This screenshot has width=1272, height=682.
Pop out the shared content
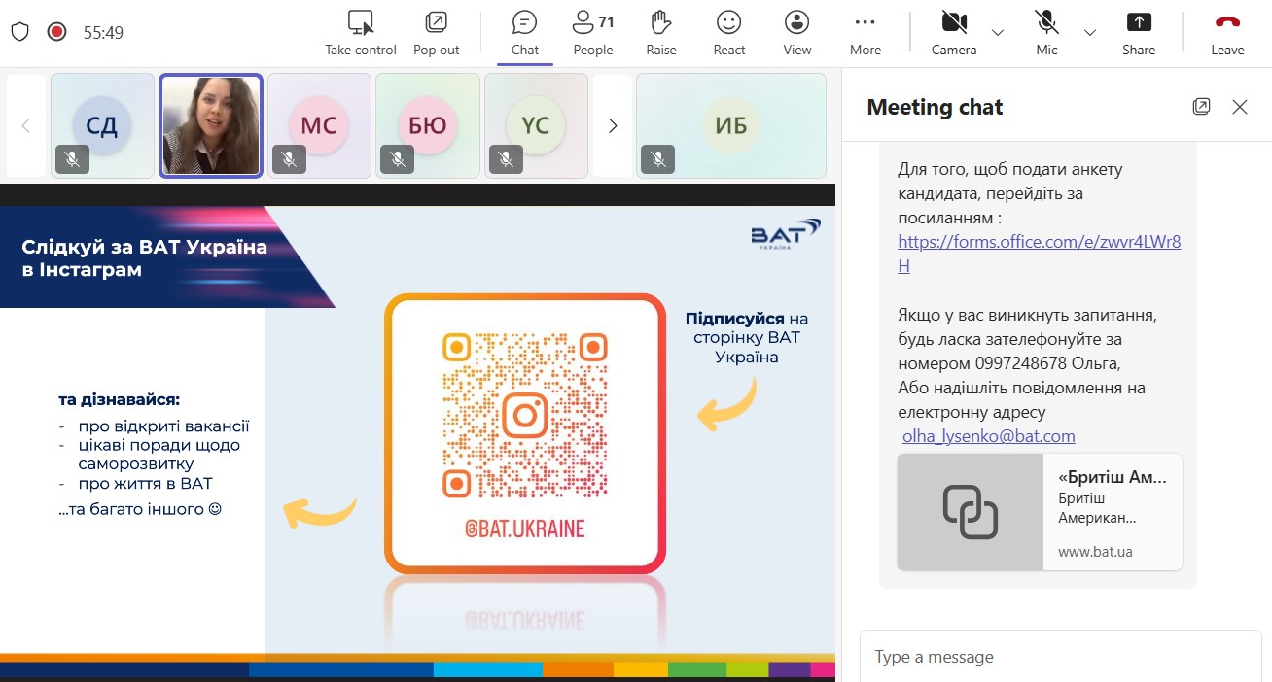click(x=436, y=23)
